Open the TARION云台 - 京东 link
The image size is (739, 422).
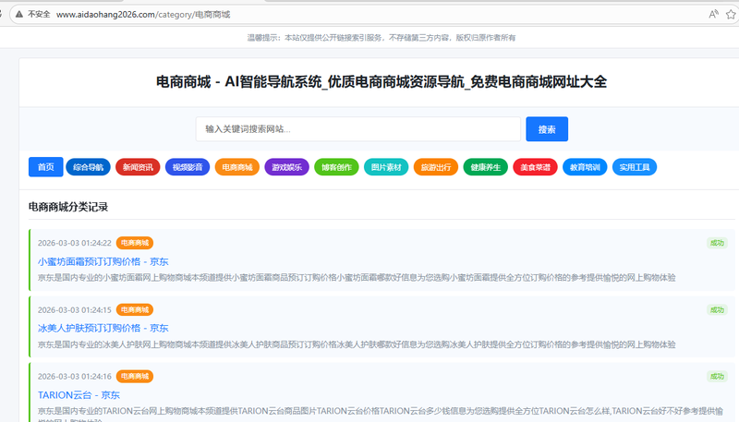[x=79, y=395]
